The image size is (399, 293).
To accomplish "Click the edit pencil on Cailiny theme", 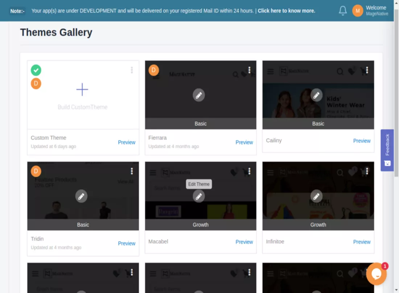I will 316,95.
